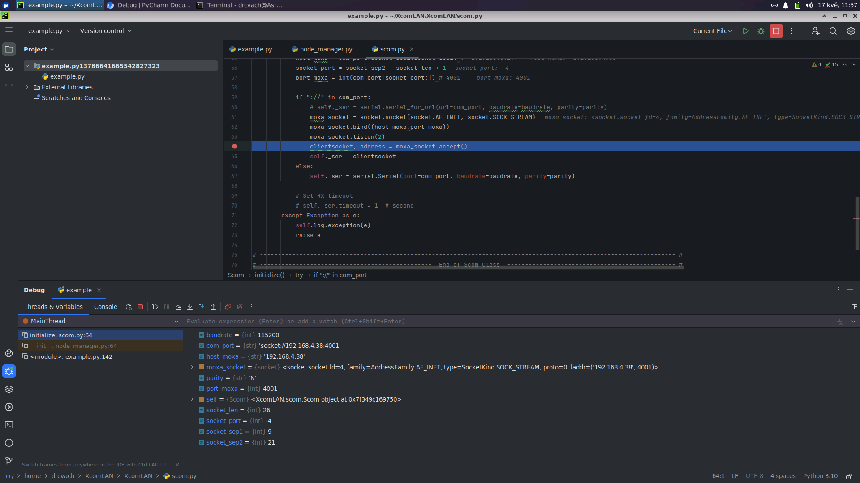860x483 pixels.
Task: Open MainThread selector dropdown
Action: point(101,321)
